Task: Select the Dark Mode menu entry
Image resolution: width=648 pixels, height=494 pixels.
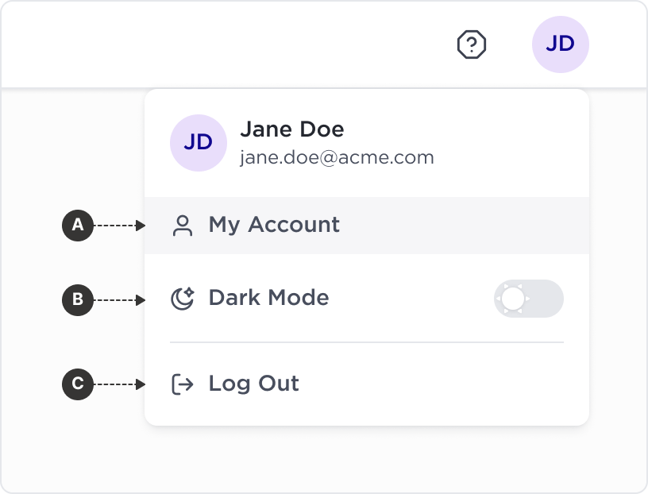Action: [x=367, y=299]
